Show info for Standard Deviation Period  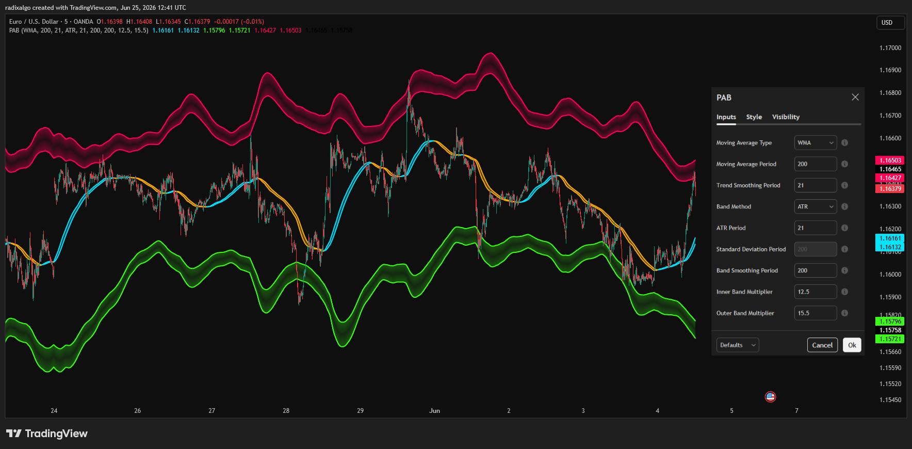click(x=844, y=249)
